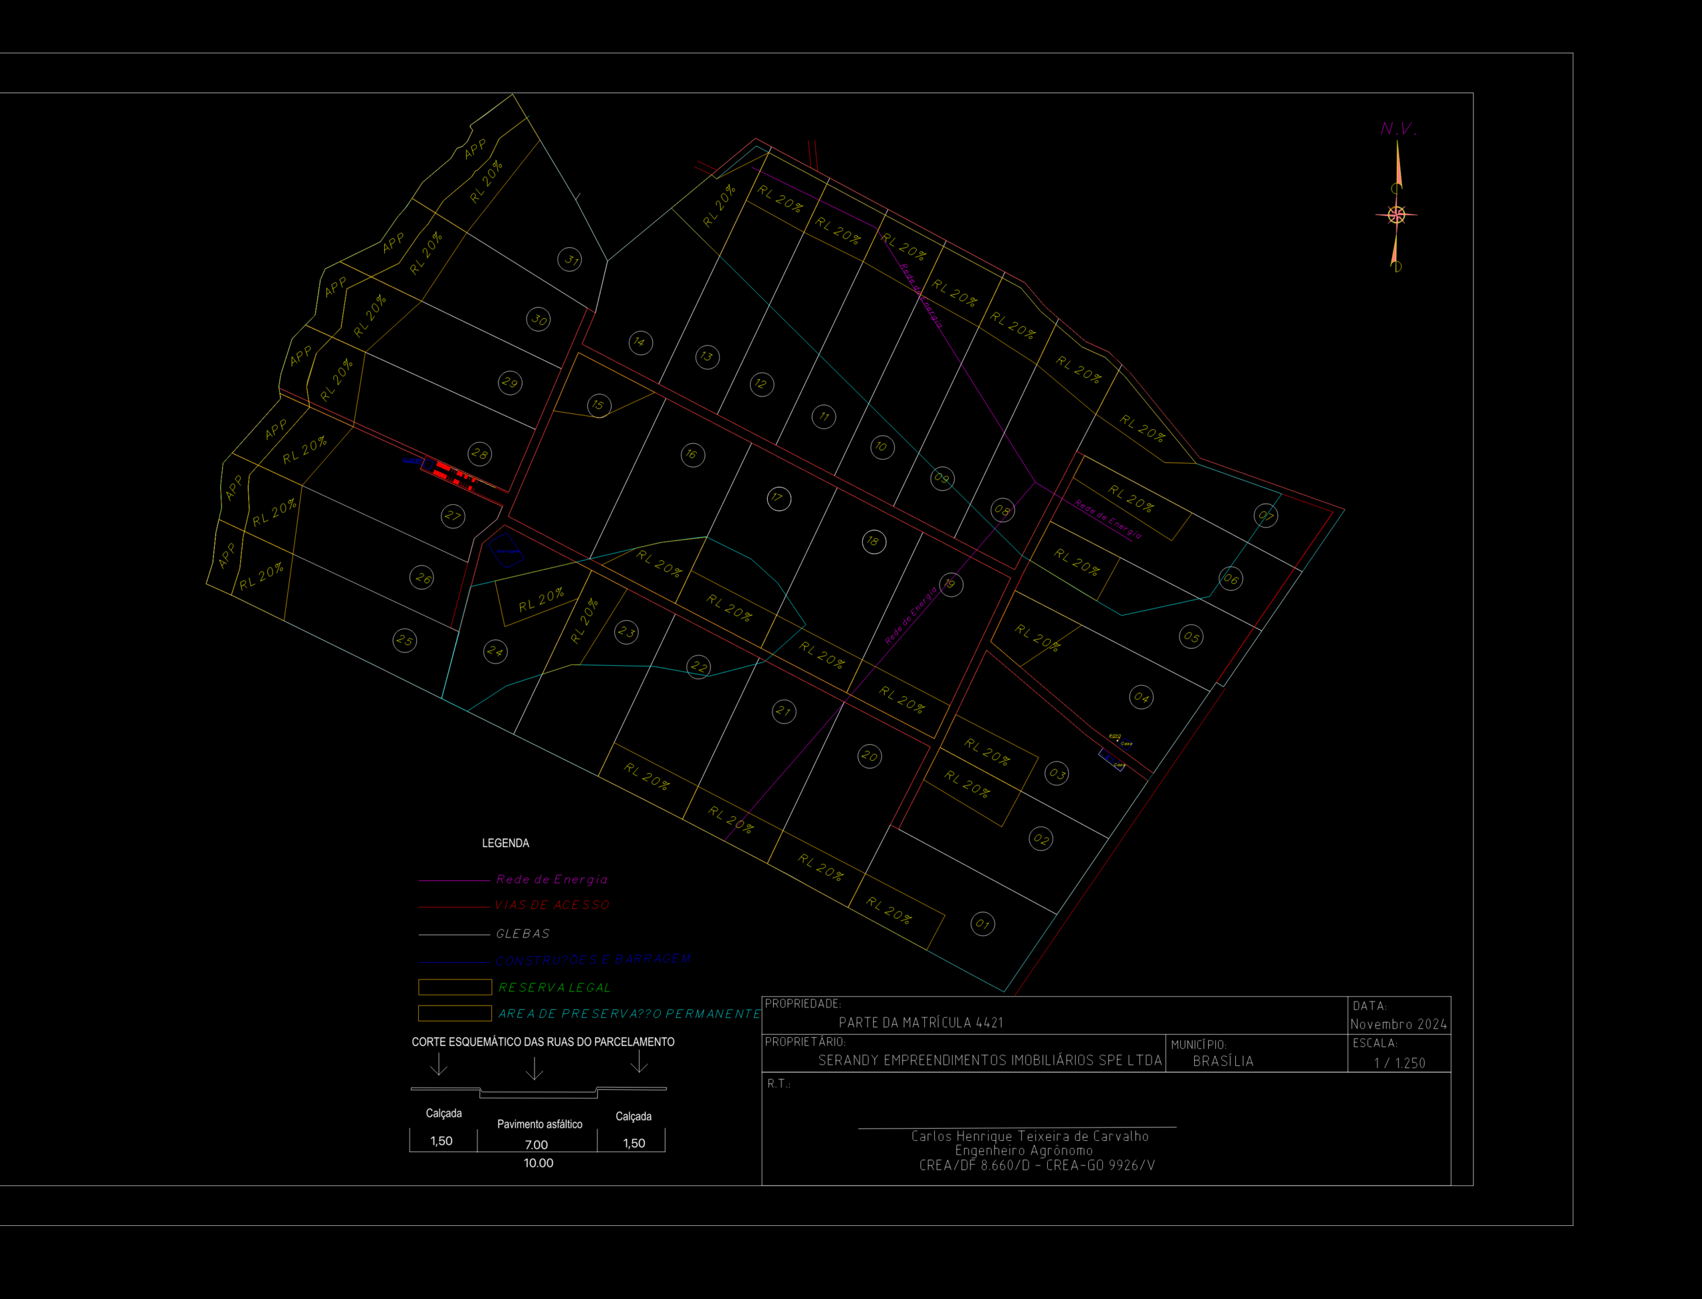Click the 'PROPRIETÁRIO:' field label

pyautogui.click(x=804, y=1041)
